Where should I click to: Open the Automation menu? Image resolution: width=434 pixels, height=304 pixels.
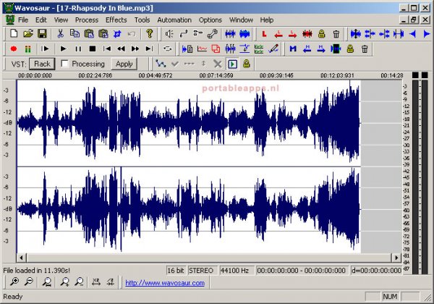pos(174,20)
